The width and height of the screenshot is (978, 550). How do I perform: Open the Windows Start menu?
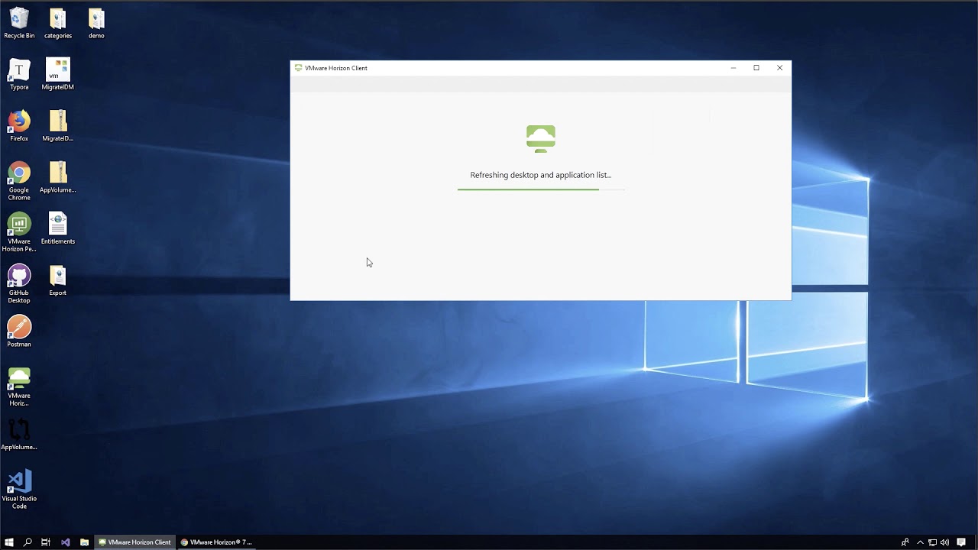click(x=9, y=542)
